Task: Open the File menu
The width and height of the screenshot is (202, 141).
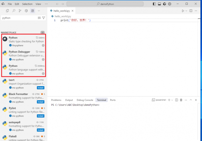Action: pyautogui.click(x=10, y=4)
